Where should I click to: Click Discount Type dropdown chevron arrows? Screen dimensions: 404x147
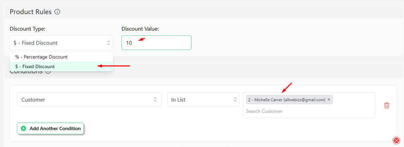point(108,43)
